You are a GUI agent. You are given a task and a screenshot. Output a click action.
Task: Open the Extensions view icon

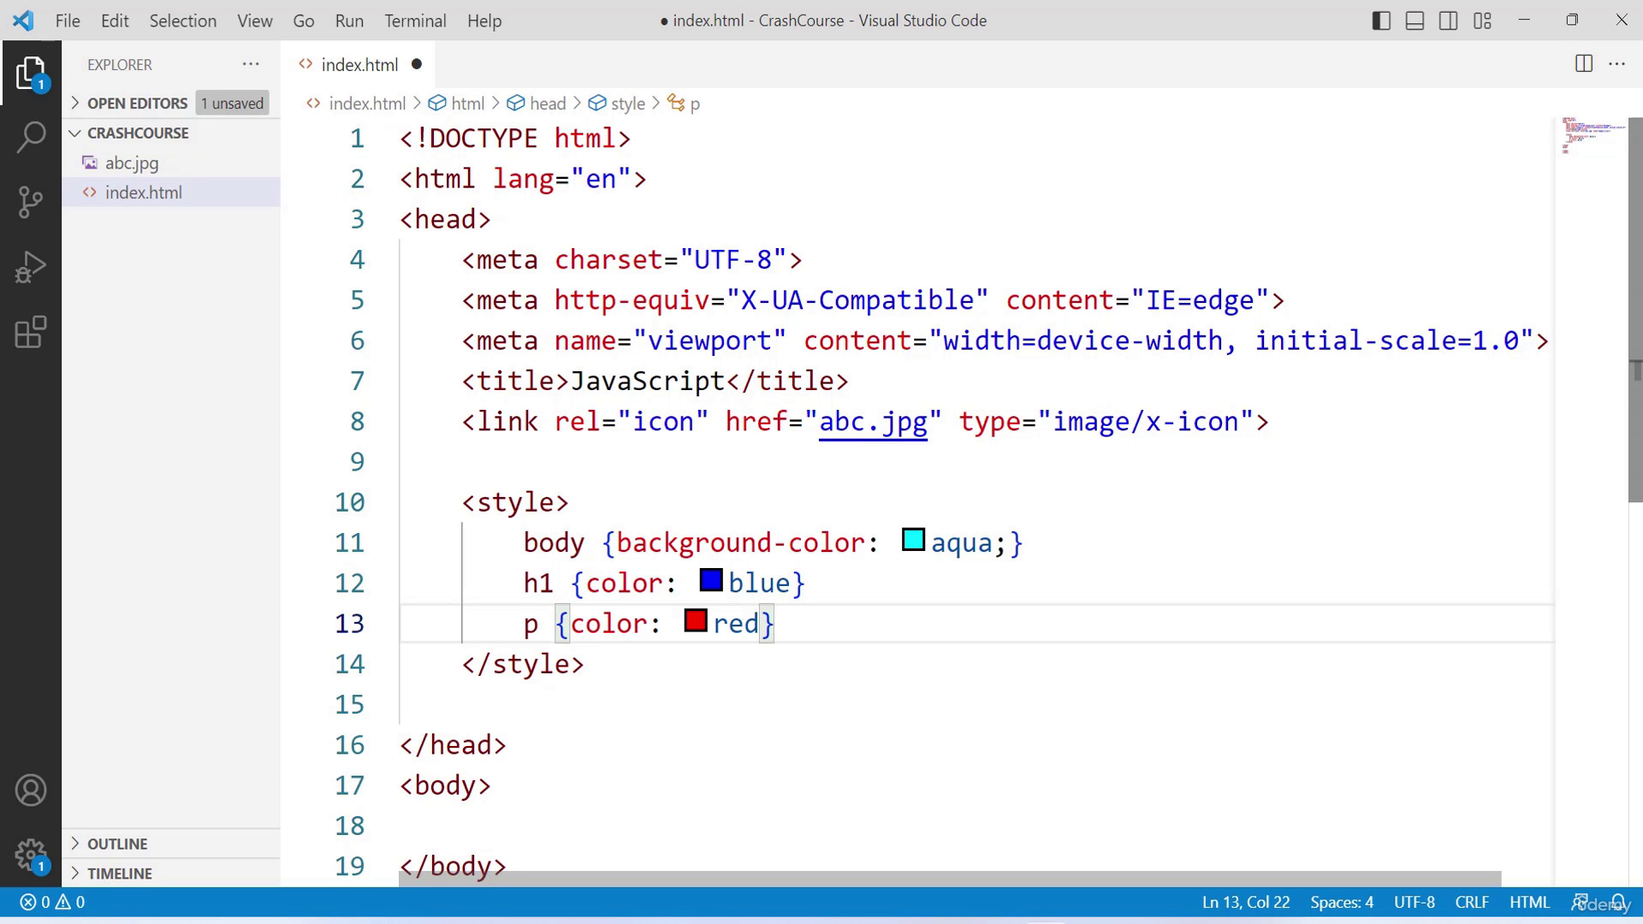(x=31, y=332)
